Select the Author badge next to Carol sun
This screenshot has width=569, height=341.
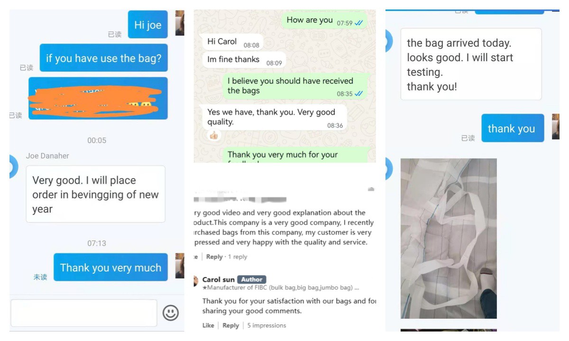pyautogui.click(x=252, y=279)
